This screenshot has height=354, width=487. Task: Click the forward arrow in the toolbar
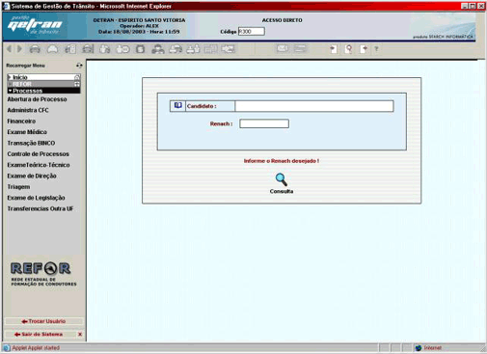click(19, 49)
